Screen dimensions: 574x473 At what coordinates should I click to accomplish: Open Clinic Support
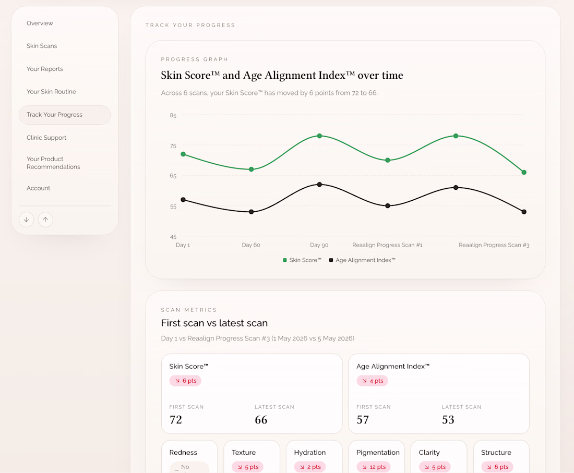pyautogui.click(x=46, y=138)
